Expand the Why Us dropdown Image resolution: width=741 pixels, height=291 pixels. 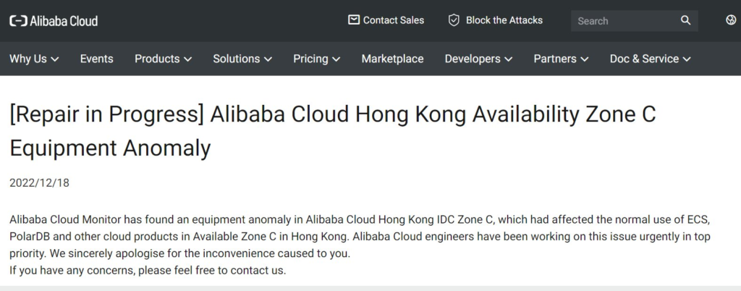[x=34, y=59]
